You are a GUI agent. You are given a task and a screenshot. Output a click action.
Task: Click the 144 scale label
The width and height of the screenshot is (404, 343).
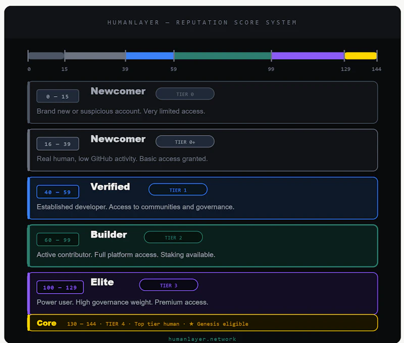(x=376, y=69)
